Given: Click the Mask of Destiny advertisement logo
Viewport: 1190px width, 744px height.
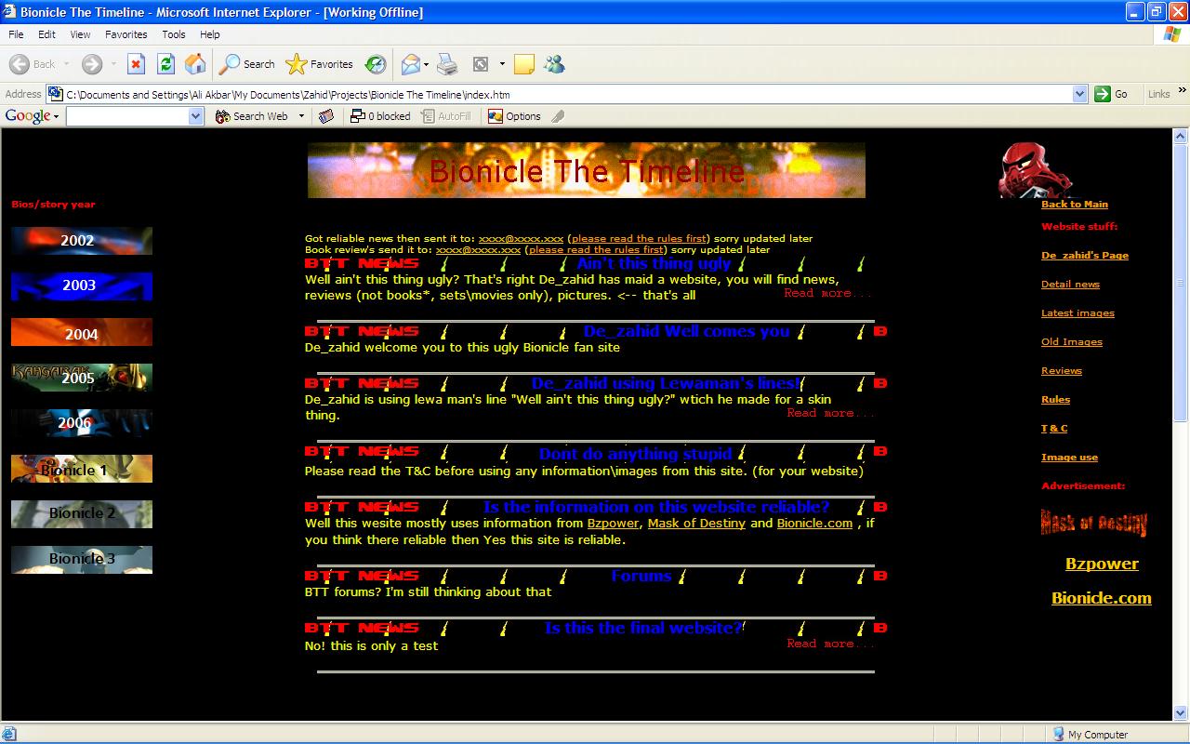Looking at the screenshot, I should coord(1094,523).
